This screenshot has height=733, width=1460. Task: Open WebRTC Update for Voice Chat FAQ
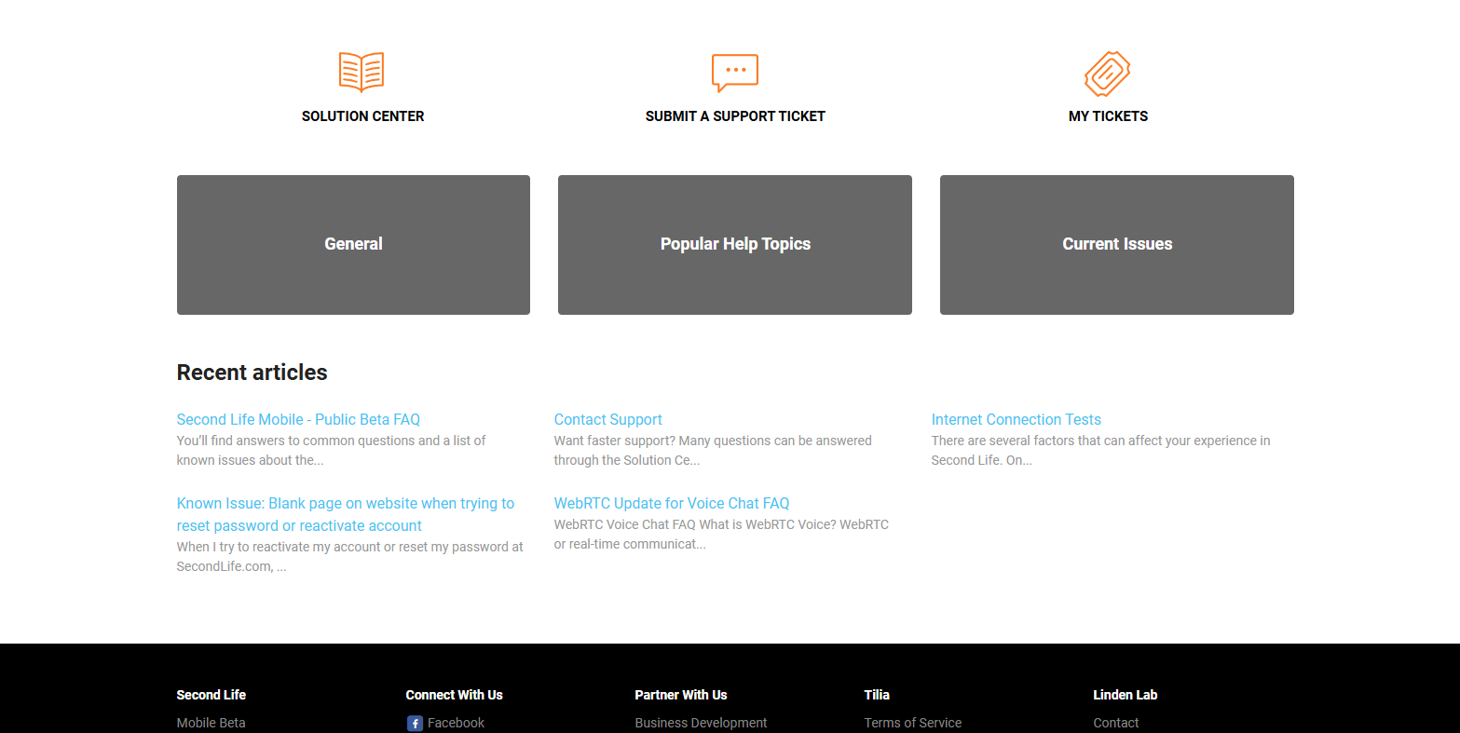point(672,503)
